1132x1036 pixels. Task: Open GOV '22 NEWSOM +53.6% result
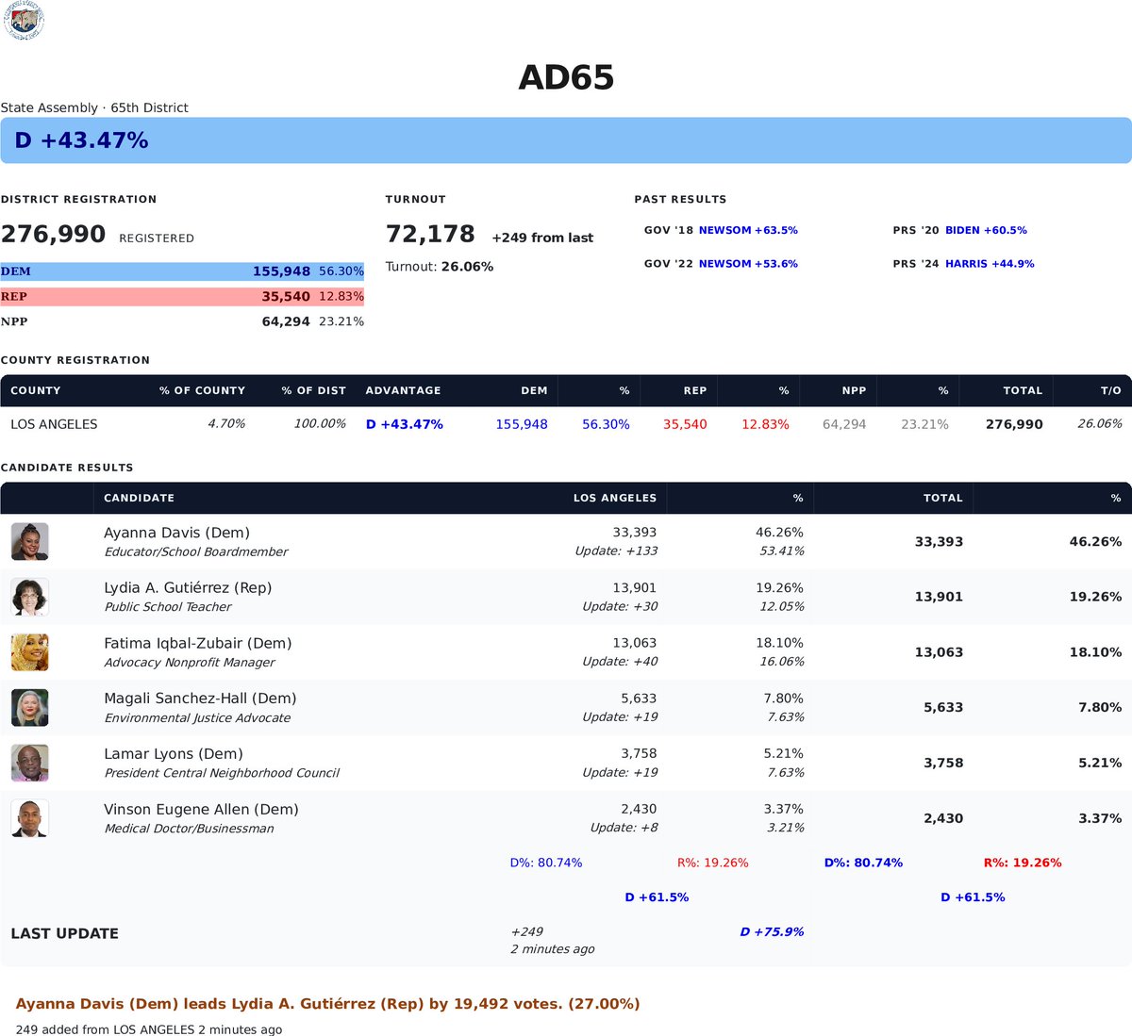point(721,264)
